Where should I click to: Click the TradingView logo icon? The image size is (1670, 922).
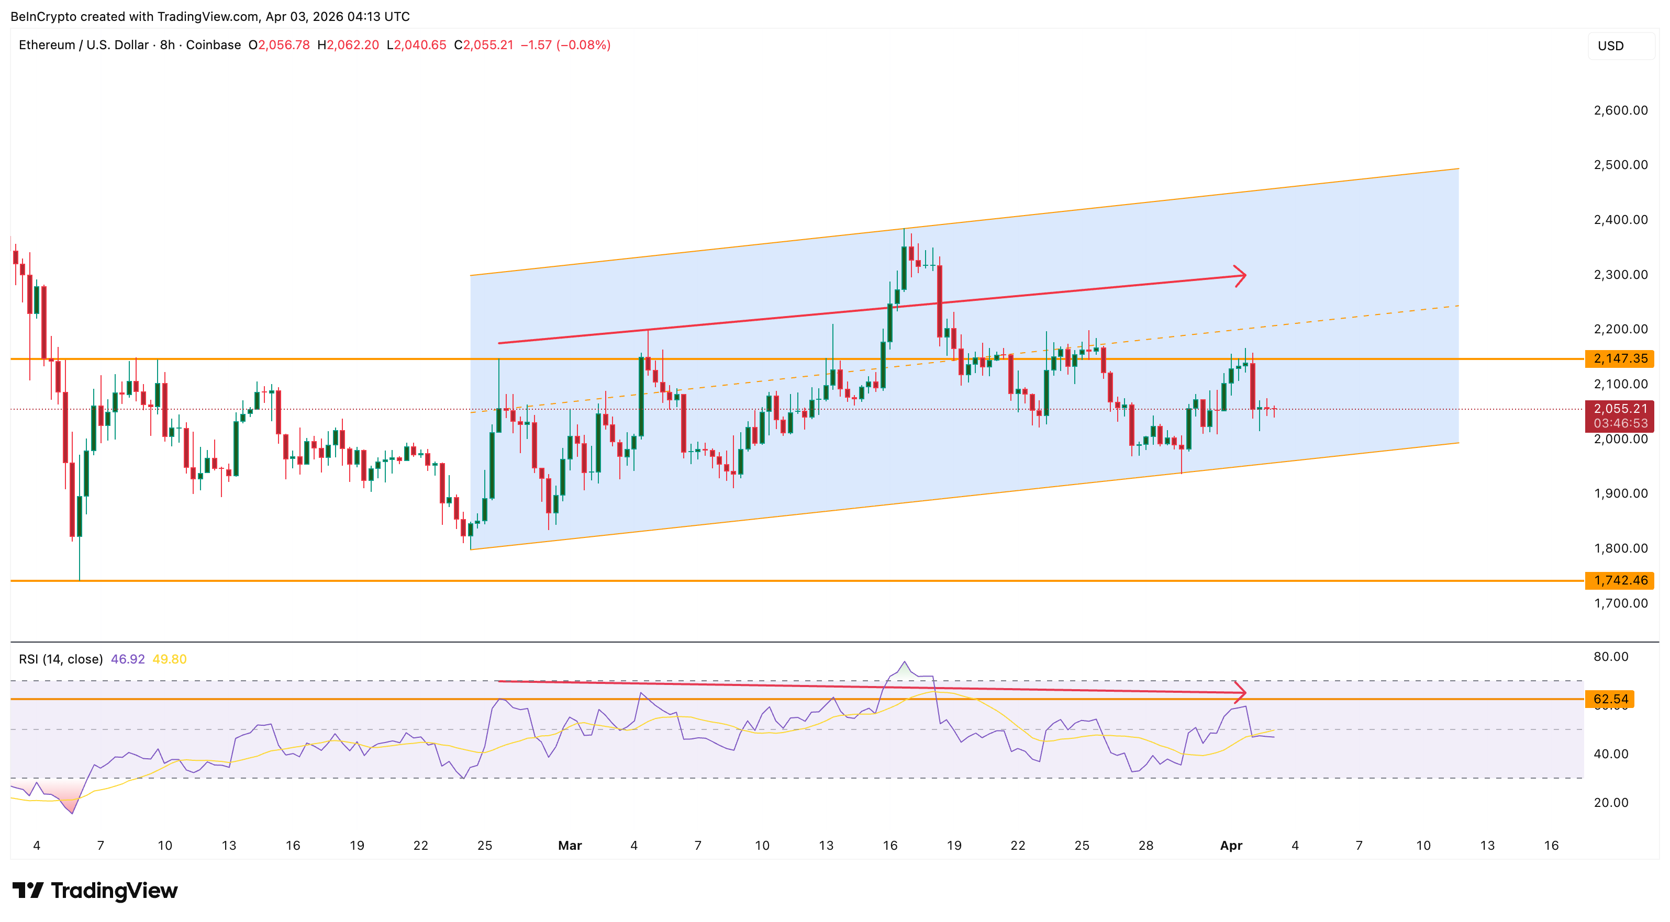pos(27,890)
